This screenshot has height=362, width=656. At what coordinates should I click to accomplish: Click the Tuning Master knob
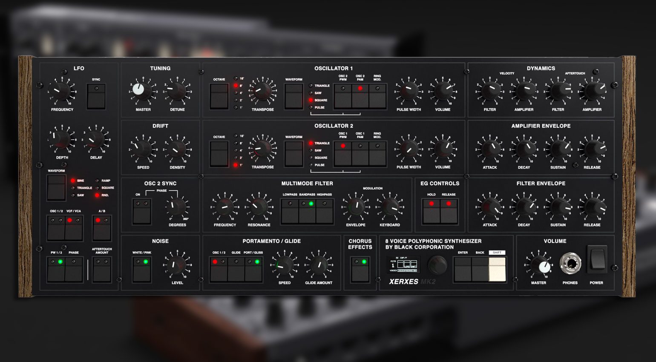point(142,90)
